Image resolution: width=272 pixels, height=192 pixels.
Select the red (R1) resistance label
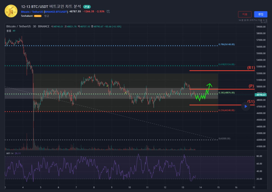click(251, 68)
